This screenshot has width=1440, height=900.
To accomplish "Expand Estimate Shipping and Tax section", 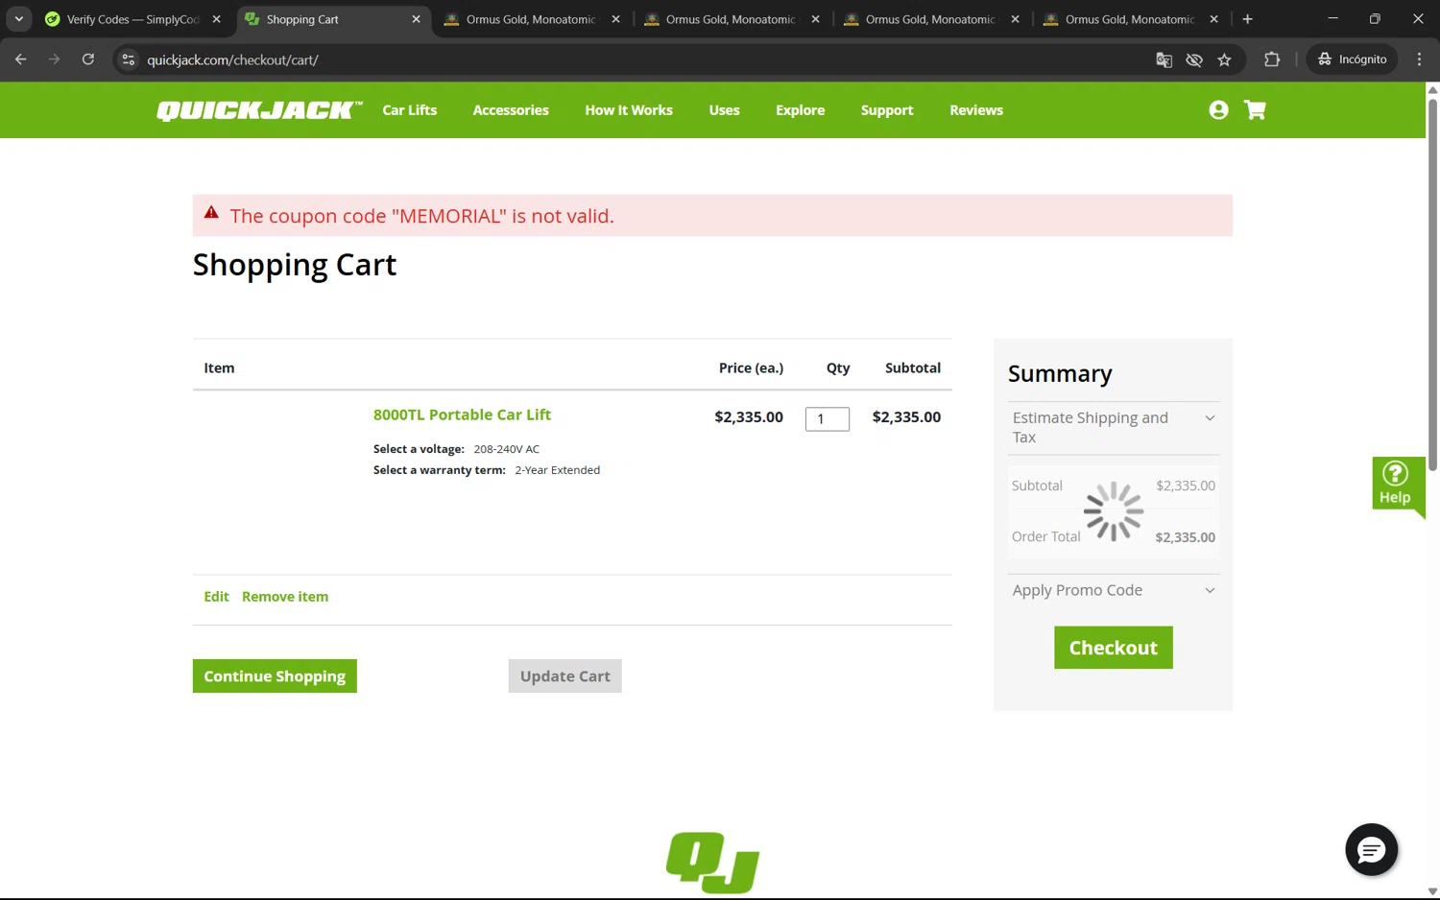I will point(1114,427).
